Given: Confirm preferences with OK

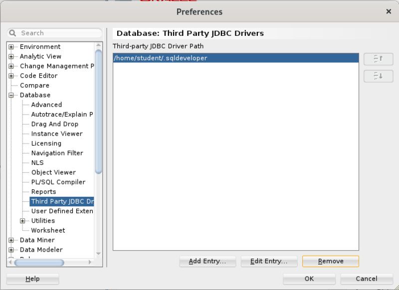Looking at the screenshot, I should pos(308,279).
